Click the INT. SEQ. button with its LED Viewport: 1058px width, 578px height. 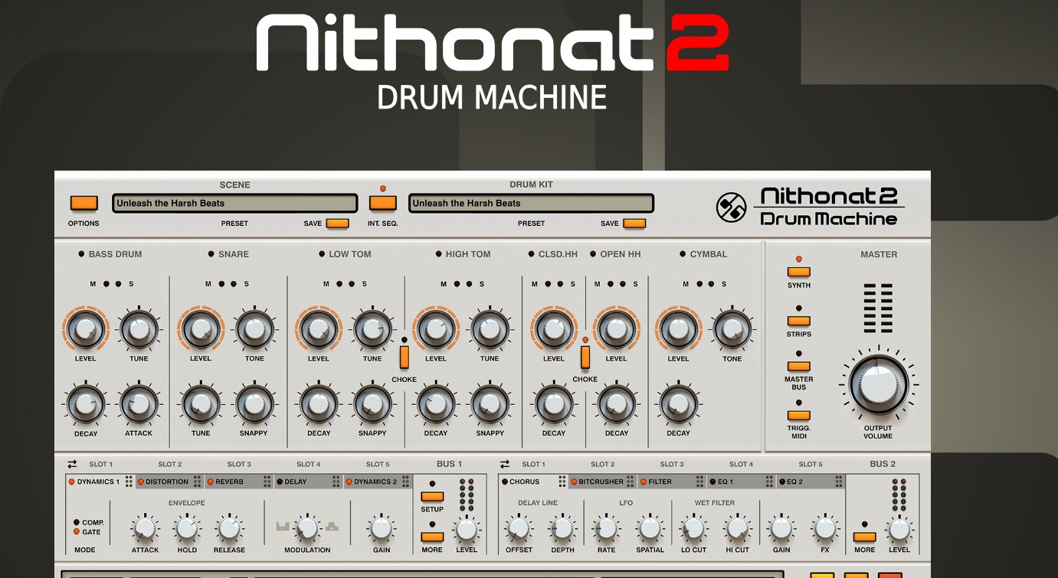[383, 203]
